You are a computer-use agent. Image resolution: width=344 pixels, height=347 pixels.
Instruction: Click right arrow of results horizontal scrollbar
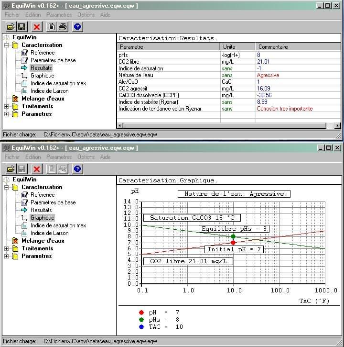(337, 126)
